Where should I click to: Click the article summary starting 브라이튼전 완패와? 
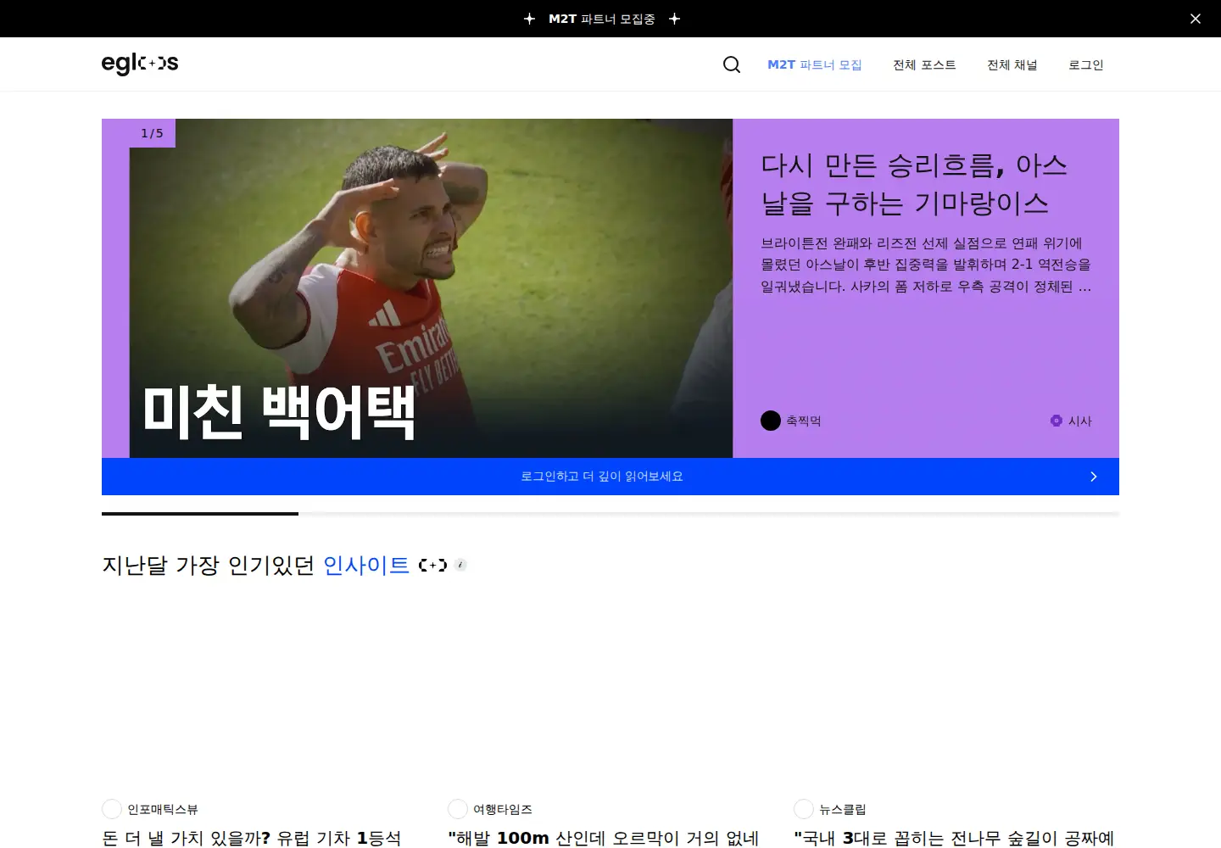(926, 265)
